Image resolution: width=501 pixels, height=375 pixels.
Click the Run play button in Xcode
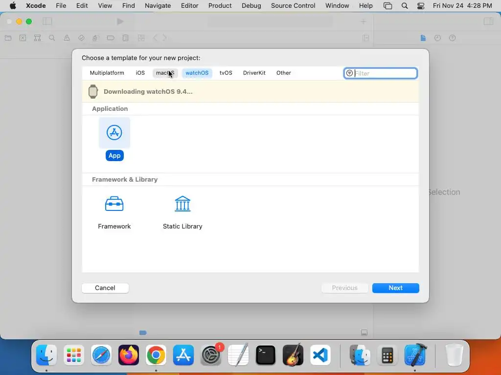pyautogui.click(x=120, y=21)
